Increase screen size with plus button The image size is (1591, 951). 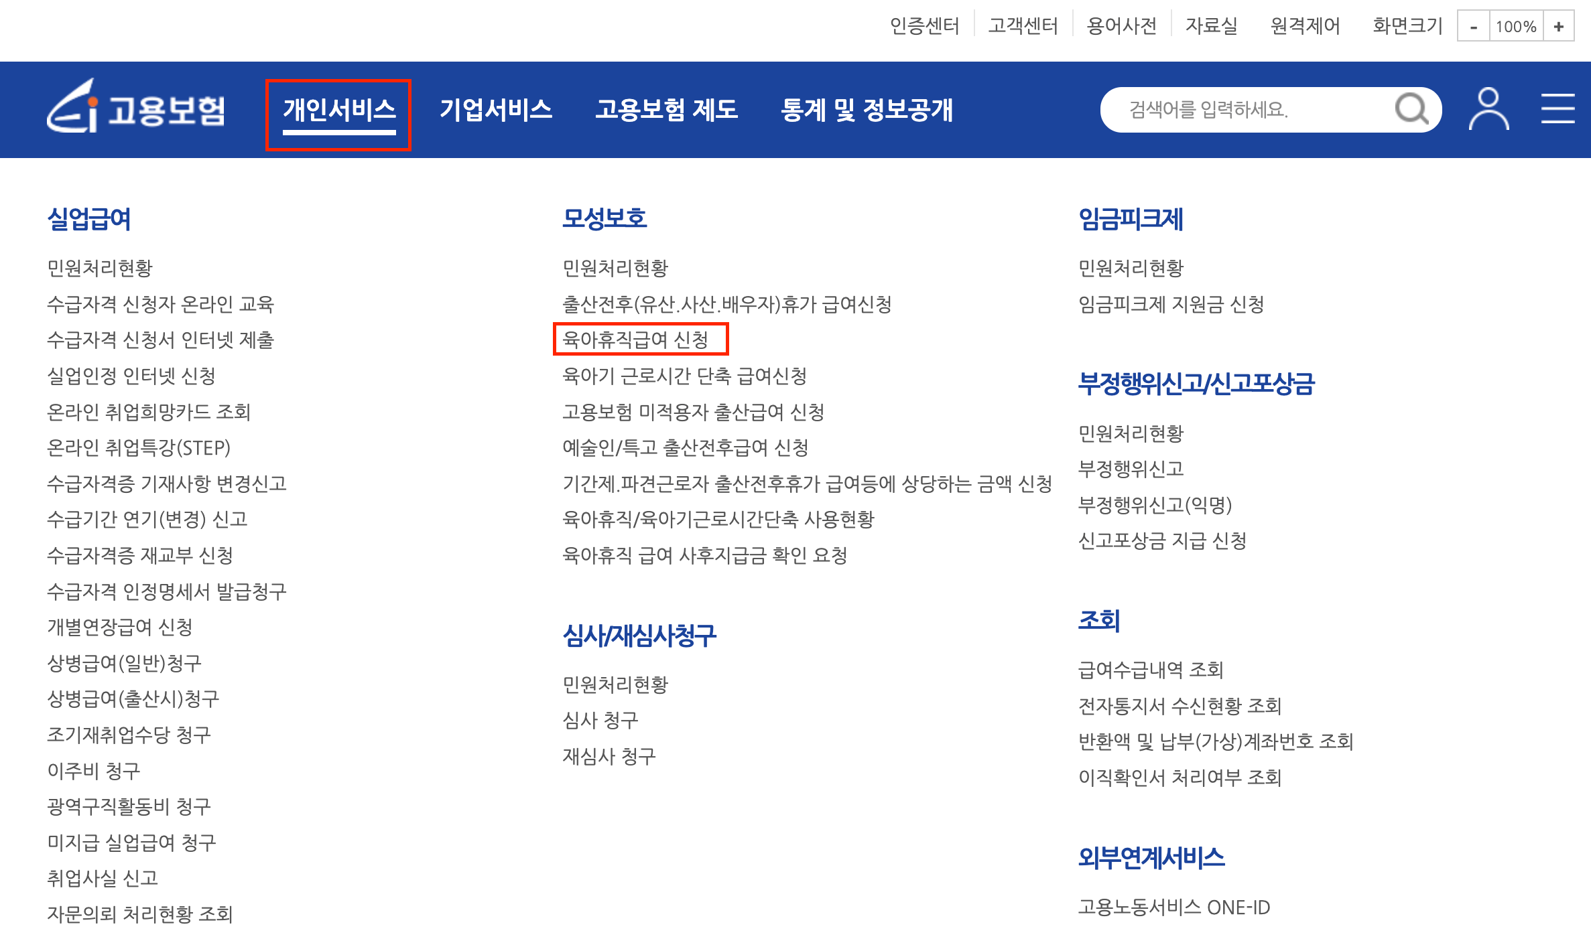(1558, 27)
